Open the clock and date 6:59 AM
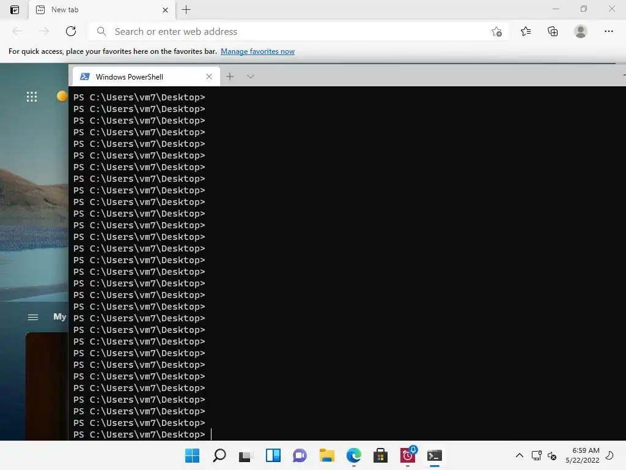Screen dimensions: 626x470 (583, 455)
